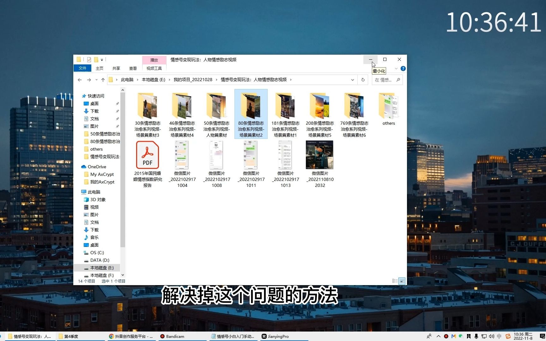Click the help question mark icon
Viewport: 546px width, 341px height.
pyautogui.click(x=403, y=68)
